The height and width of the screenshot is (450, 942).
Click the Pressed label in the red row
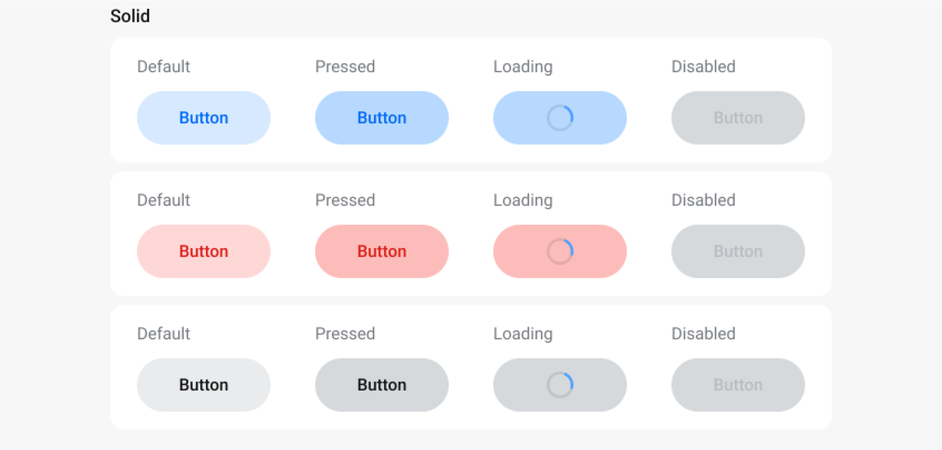345,200
